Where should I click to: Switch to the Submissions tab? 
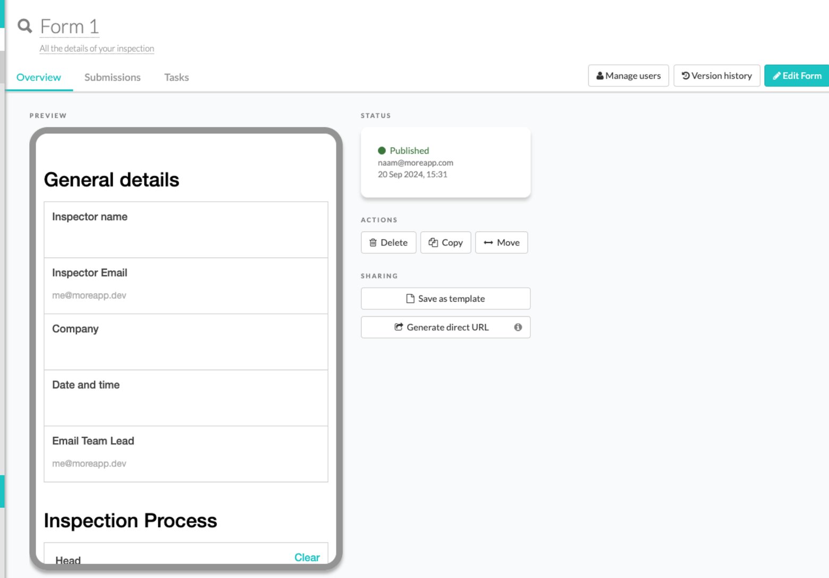pos(112,77)
